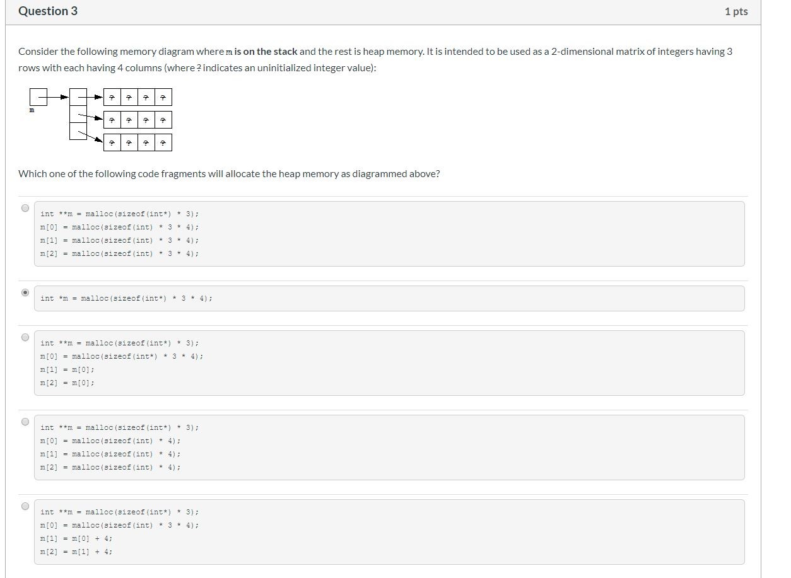Click the line 'm[2] = m[1] + 4;'

(75, 552)
